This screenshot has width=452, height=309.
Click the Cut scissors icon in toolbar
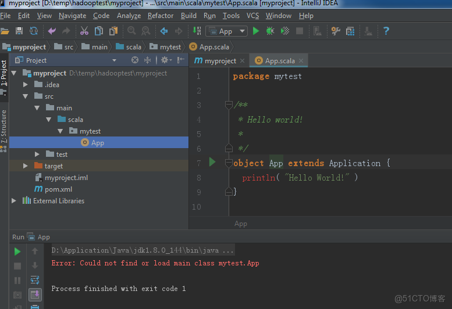[84, 31]
